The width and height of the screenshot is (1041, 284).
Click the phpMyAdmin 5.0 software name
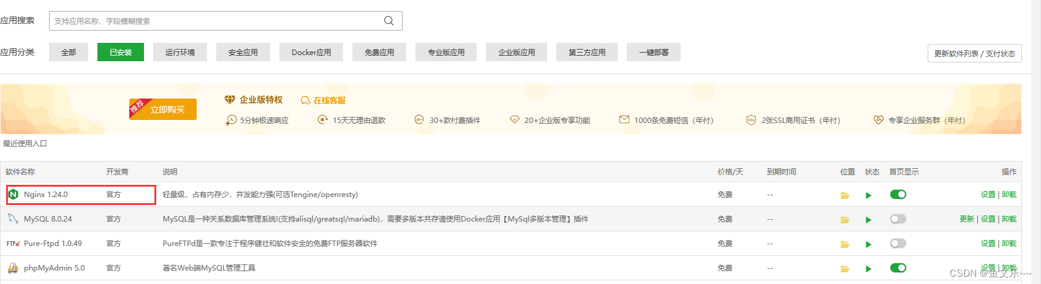(x=55, y=268)
